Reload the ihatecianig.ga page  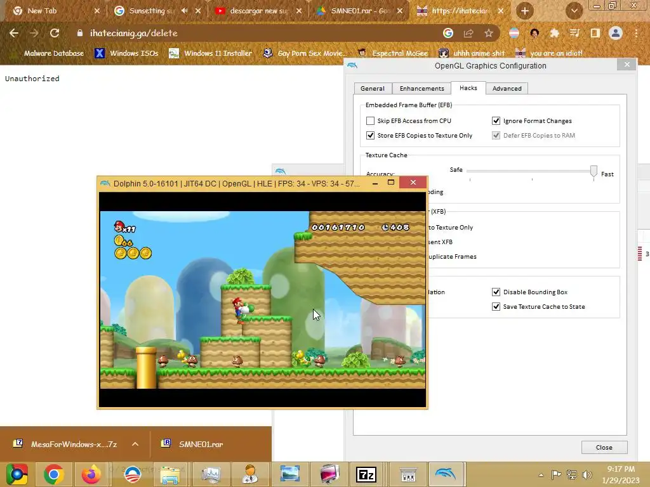[55, 33]
